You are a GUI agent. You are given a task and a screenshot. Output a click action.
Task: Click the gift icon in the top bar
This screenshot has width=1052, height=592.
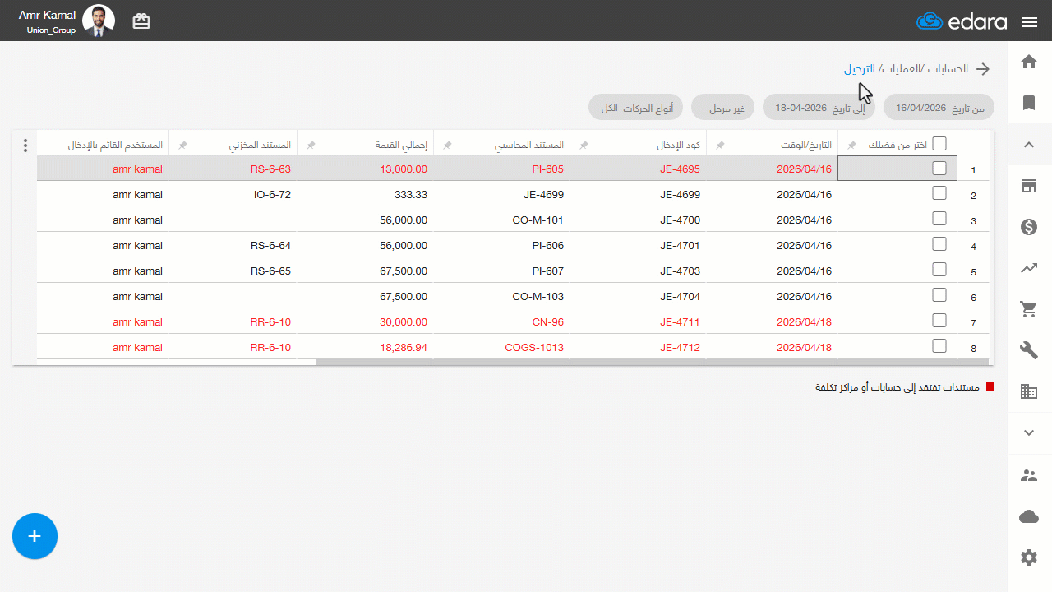141,21
